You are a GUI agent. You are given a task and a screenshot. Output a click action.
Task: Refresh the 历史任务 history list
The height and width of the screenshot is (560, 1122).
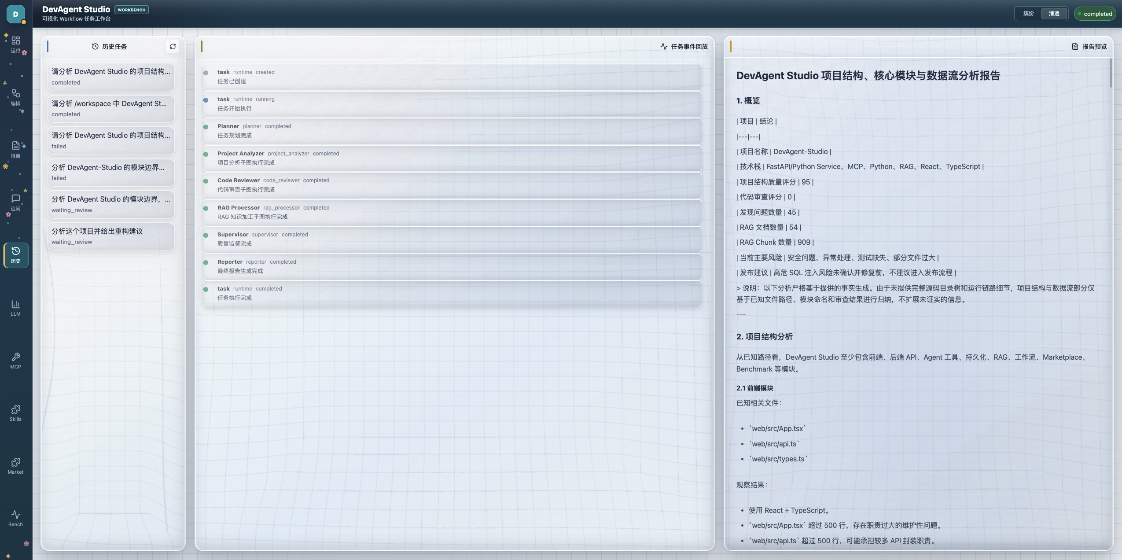[x=173, y=47]
